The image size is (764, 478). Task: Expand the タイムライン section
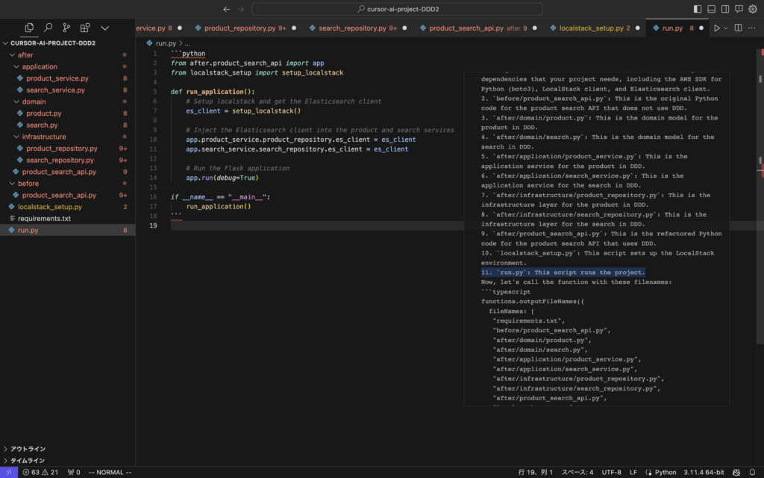67,460
